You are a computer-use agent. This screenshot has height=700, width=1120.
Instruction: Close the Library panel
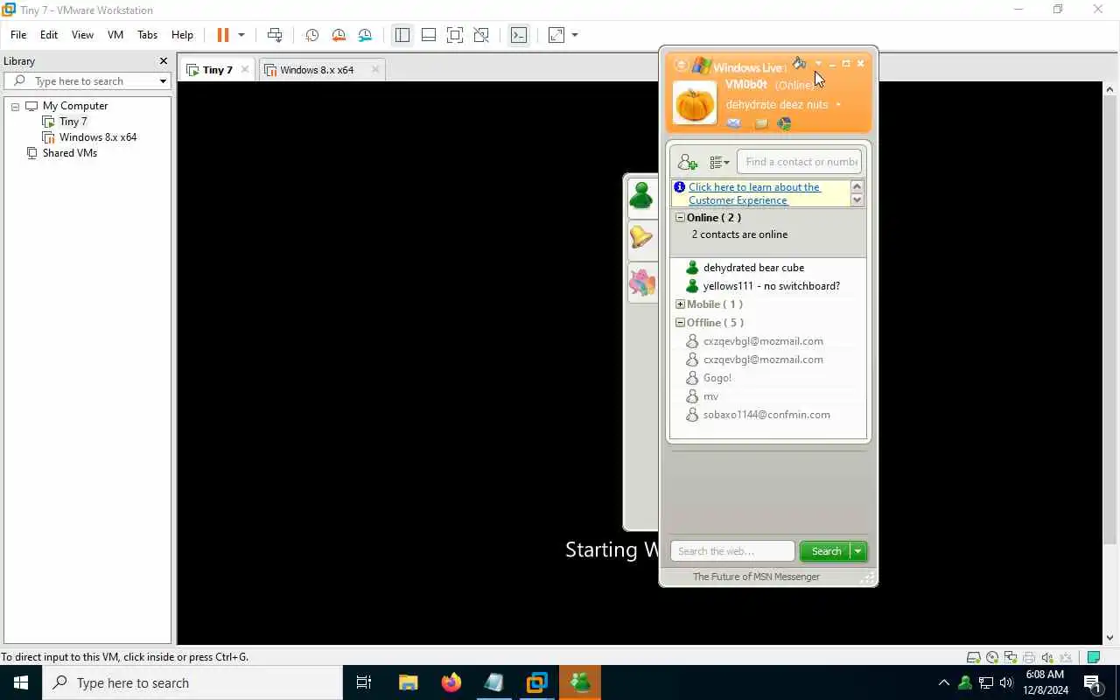[163, 61]
